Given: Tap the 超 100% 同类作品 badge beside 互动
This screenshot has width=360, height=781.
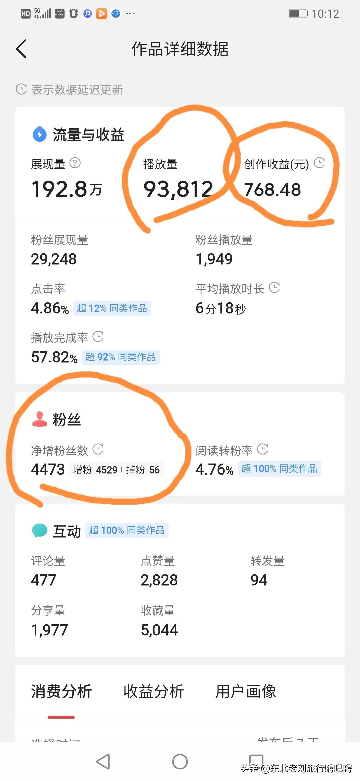Looking at the screenshot, I should coord(127,530).
